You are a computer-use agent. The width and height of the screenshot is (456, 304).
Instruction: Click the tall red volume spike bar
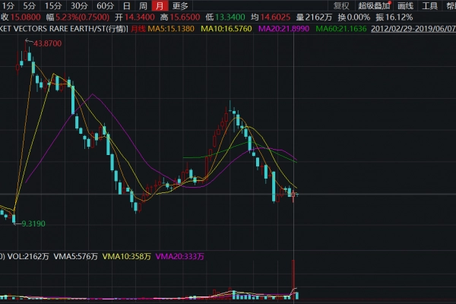[293, 279]
